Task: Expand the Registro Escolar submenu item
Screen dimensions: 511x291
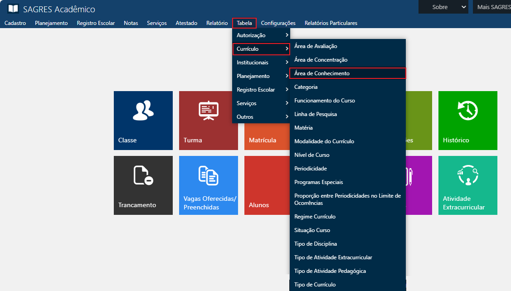Action: [261, 90]
